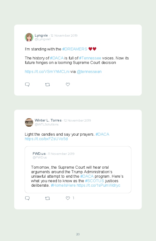Open the @tennessean mention
This screenshot has width=156, height=241.
tap(89, 72)
